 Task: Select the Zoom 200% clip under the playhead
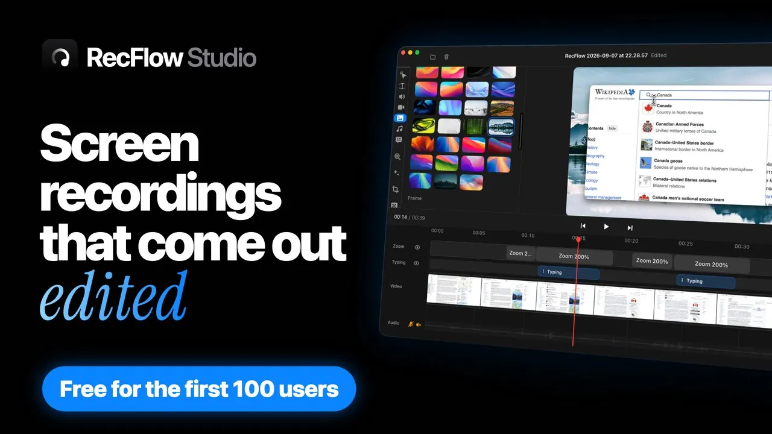574,257
